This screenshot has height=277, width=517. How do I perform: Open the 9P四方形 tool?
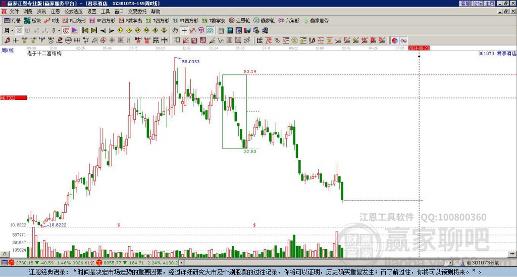pyautogui.click(x=102, y=20)
